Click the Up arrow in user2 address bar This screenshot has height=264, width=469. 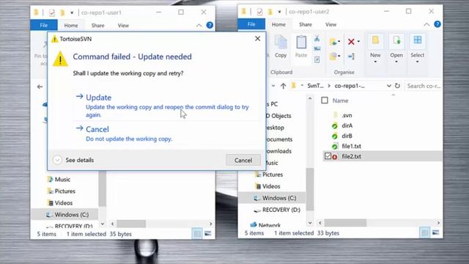point(283,86)
